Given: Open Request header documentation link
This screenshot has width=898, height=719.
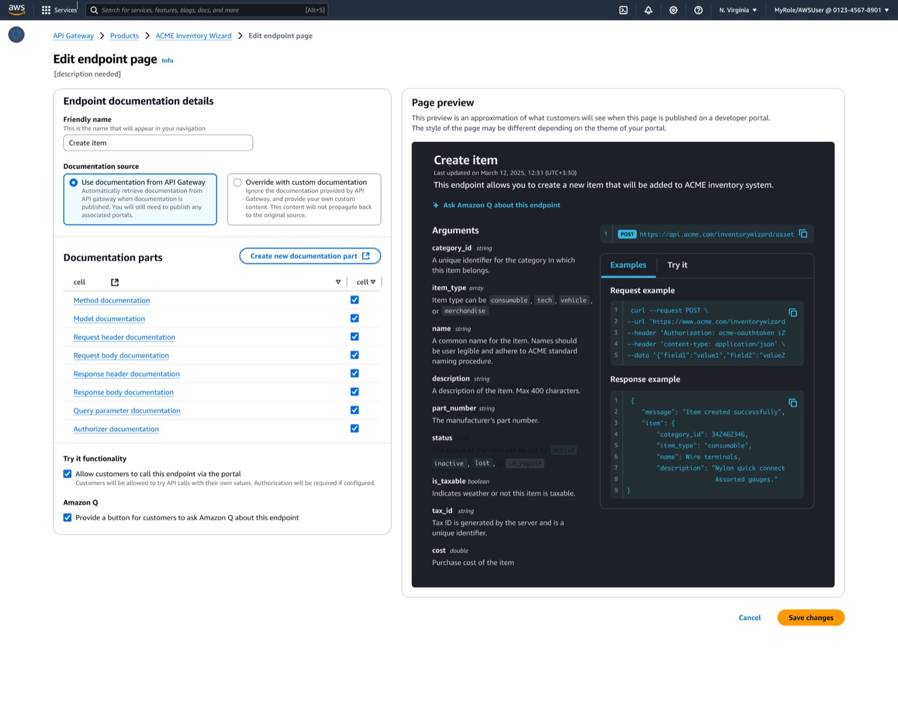Looking at the screenshot, I should coord(124,338).
